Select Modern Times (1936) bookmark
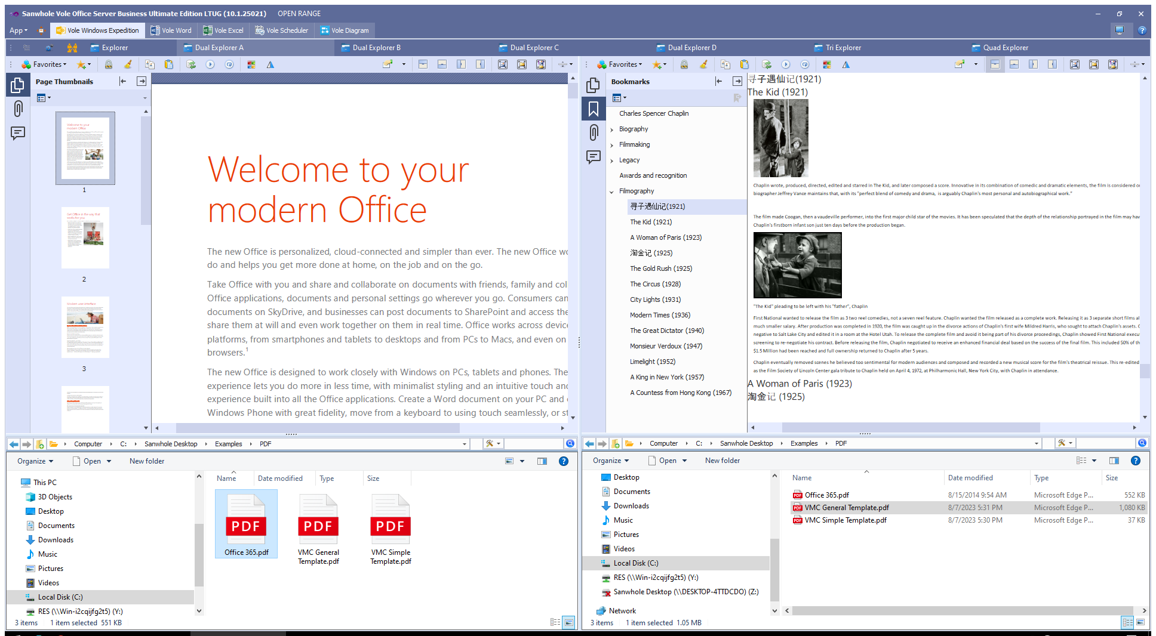 click(660, 315)
